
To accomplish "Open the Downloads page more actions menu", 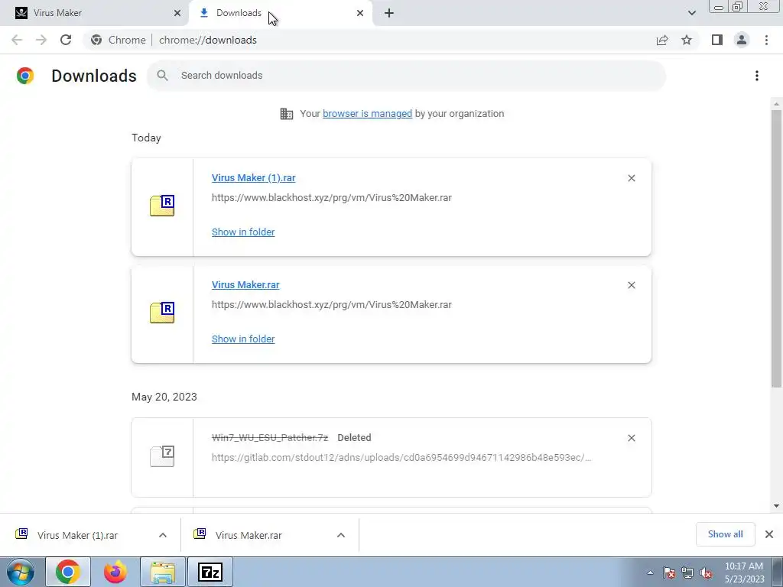I will (757, 76).
